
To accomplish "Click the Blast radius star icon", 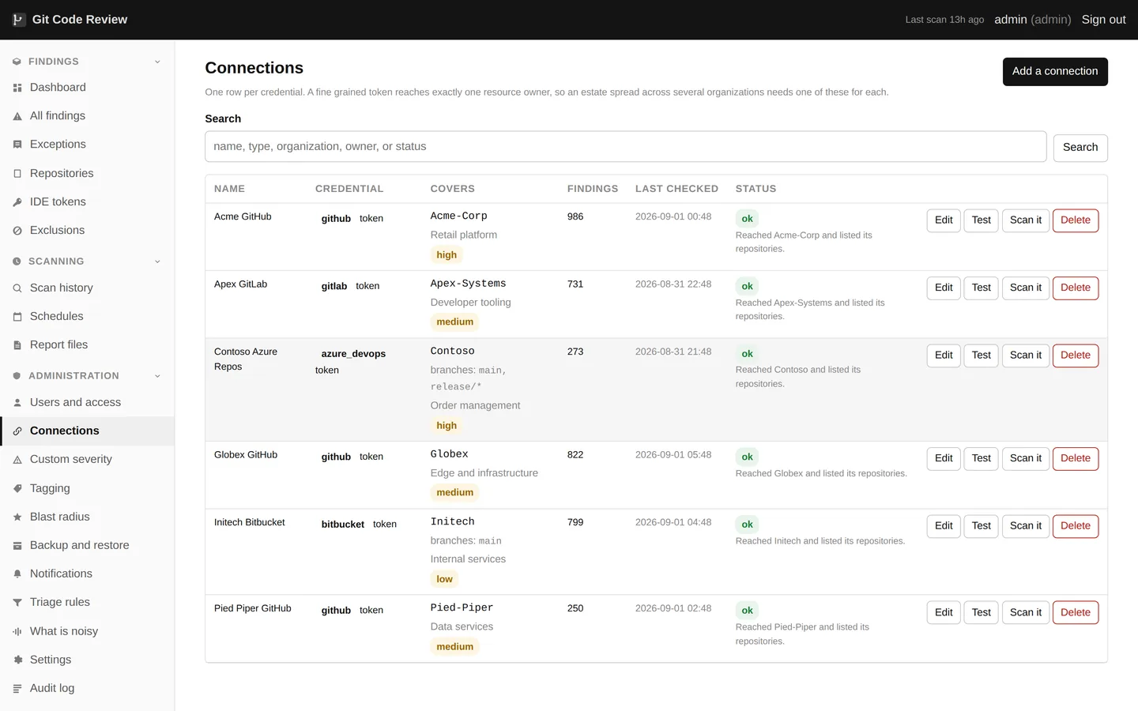I will pyautogui.click(x=17, y=517).
